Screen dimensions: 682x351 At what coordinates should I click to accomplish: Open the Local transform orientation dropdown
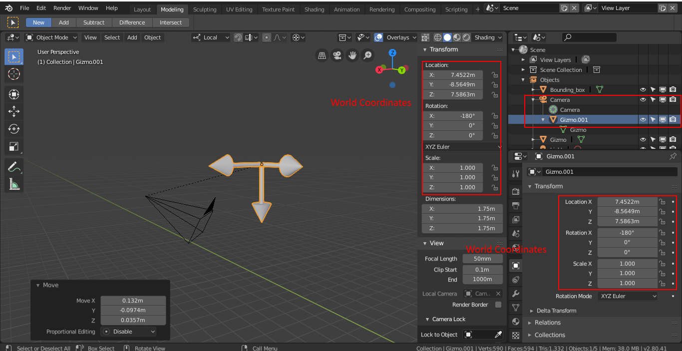[211, 37]
